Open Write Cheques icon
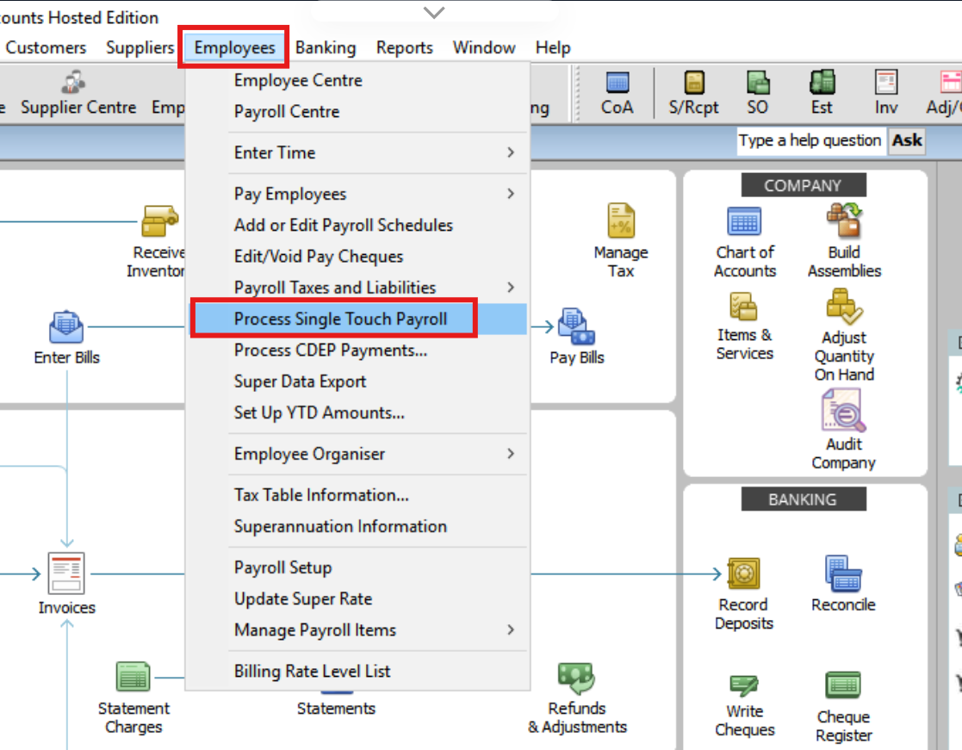The image size is (962, 750). tap(743, 685)
